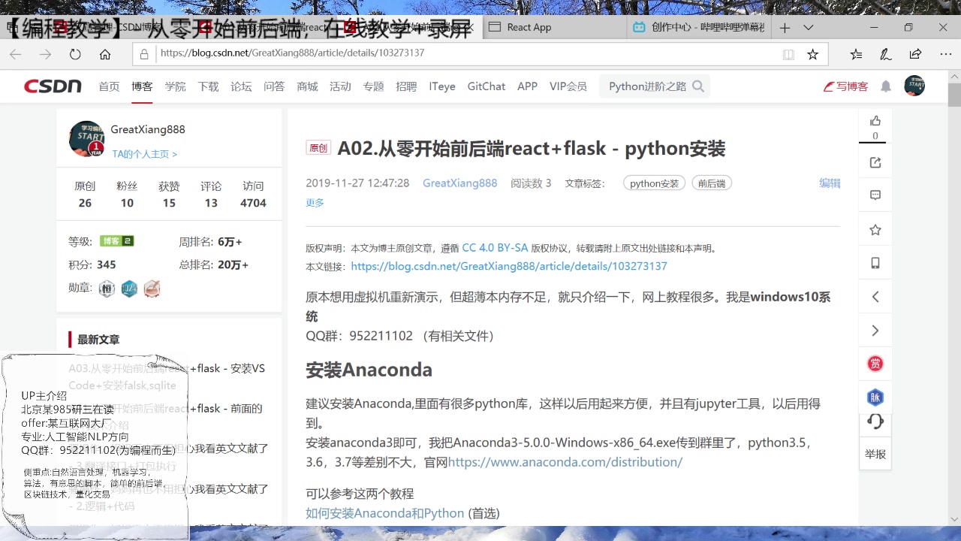Viewport: 961px width, 541px height.
Task: Open ITeye in navigation bar
Action: [x=442, y=86]
